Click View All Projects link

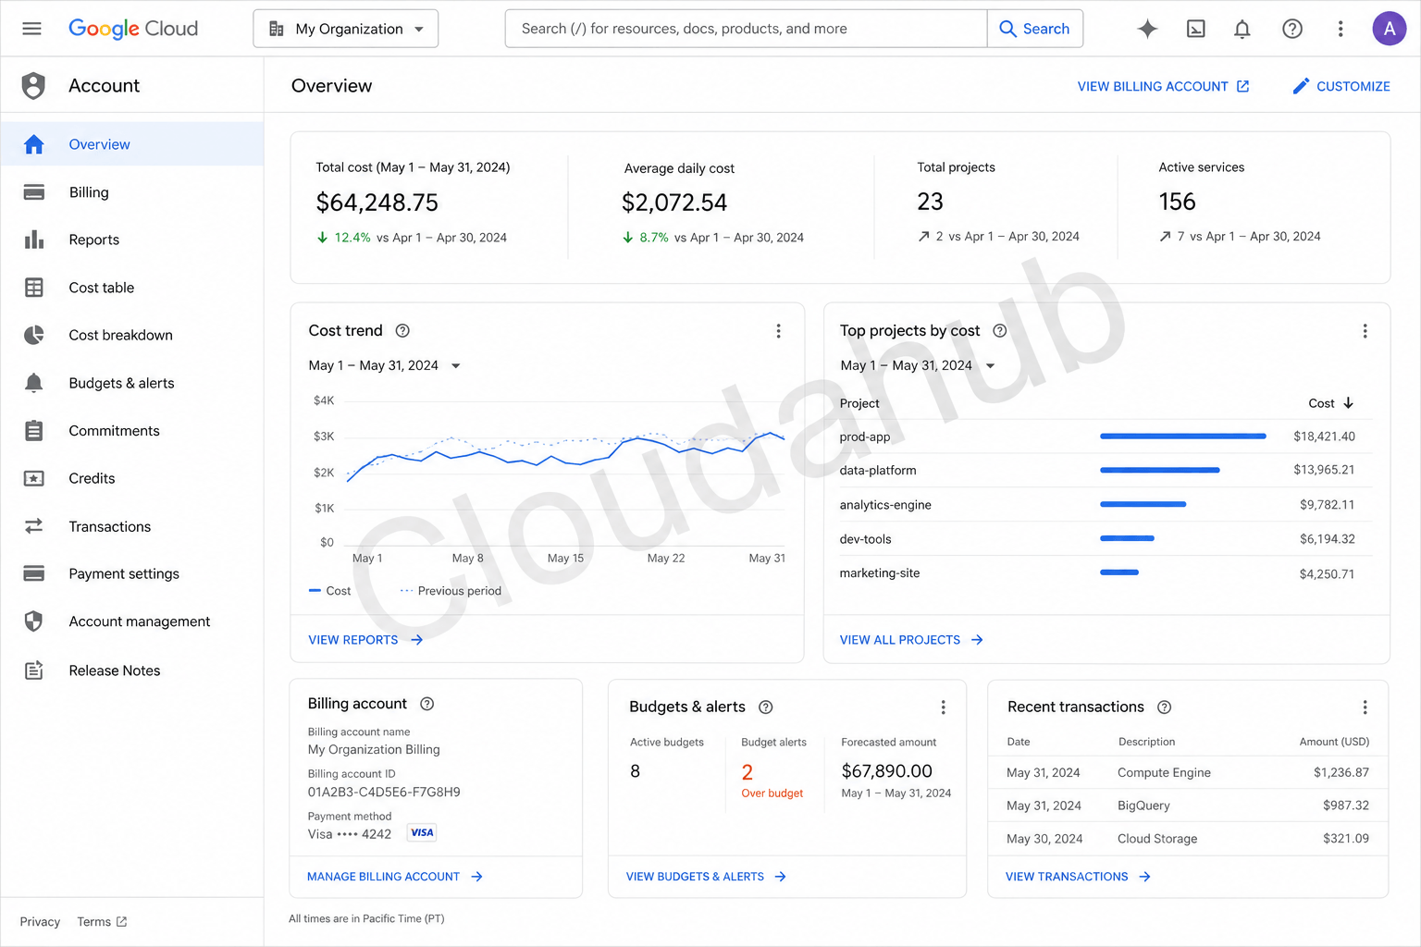click(911, 640)
